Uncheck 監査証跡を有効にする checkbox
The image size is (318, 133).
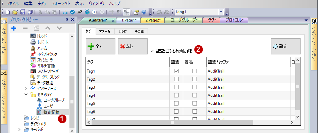tap(152, 51)
